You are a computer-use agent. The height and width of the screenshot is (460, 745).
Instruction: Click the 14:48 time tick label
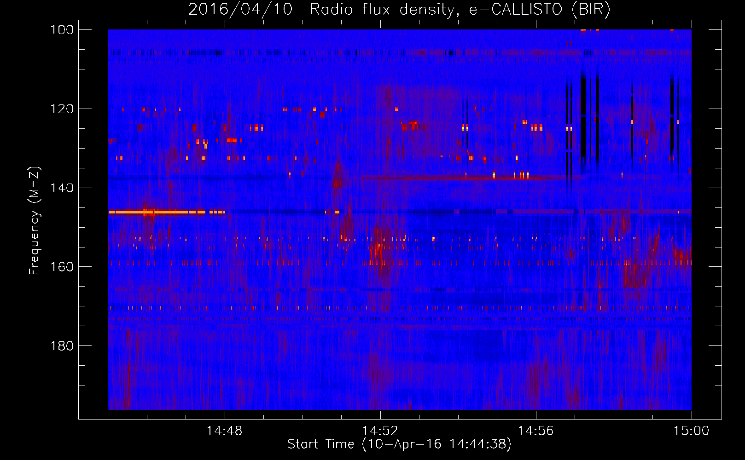point(225,431)
